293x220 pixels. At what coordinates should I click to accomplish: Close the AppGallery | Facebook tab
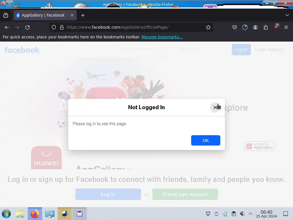(x=72, y=15)
